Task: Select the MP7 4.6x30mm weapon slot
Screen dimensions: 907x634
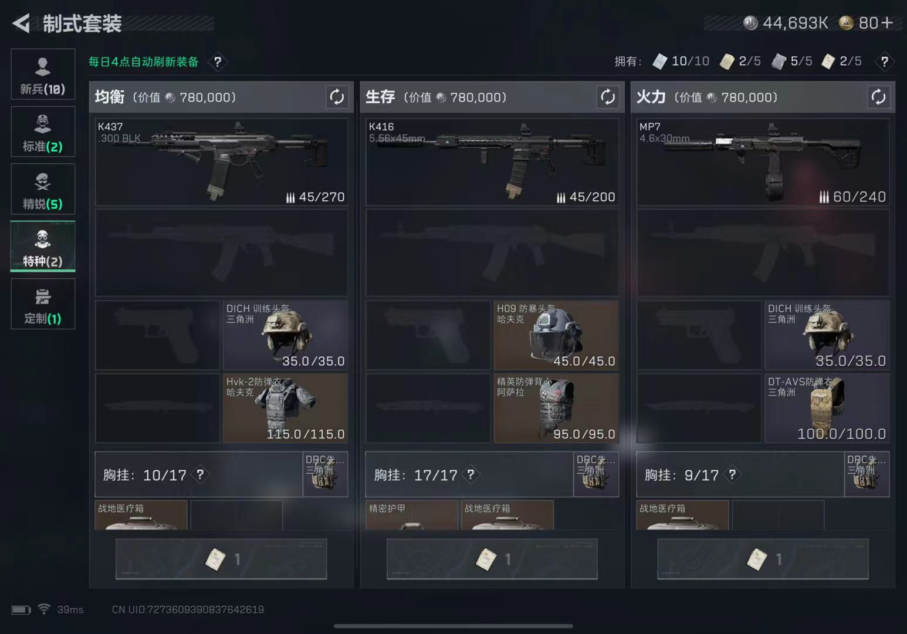Action: [763, 162]
